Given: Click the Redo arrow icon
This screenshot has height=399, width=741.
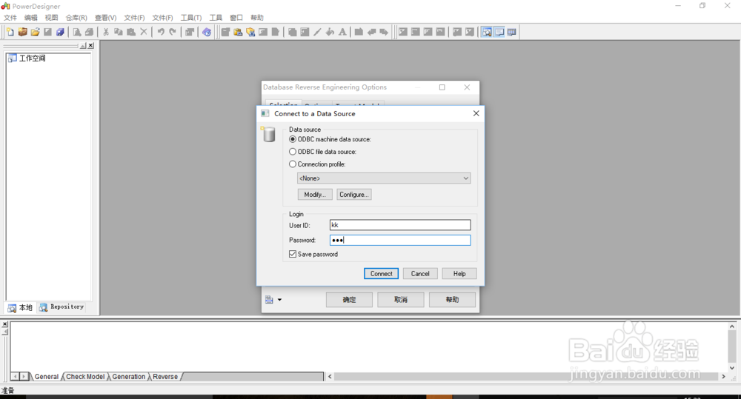Looking at the screenshot, I should point(173,32).
